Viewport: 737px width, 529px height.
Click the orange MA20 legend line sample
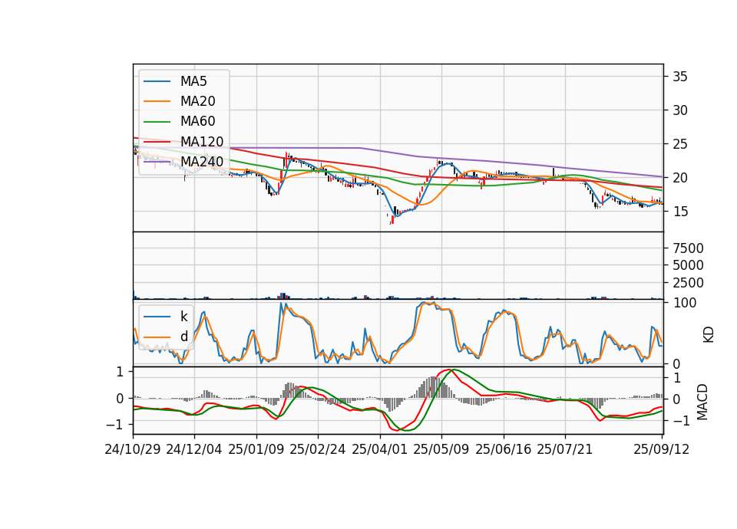(x=157, y=101)
